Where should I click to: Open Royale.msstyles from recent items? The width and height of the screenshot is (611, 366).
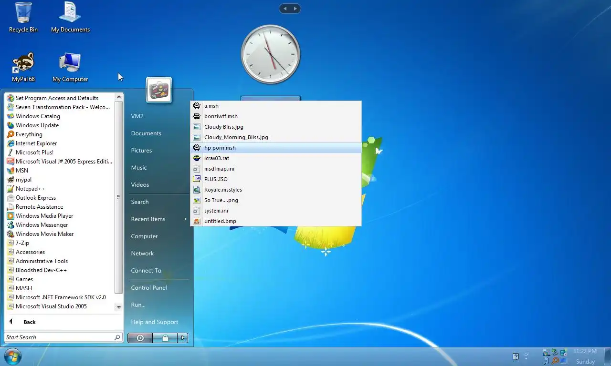pos(276,190)
